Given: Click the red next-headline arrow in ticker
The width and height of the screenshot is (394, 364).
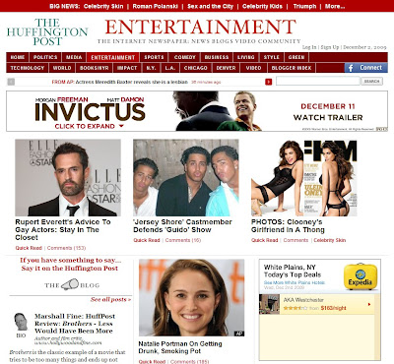Looking at the screenshot, I should [269, 82].
